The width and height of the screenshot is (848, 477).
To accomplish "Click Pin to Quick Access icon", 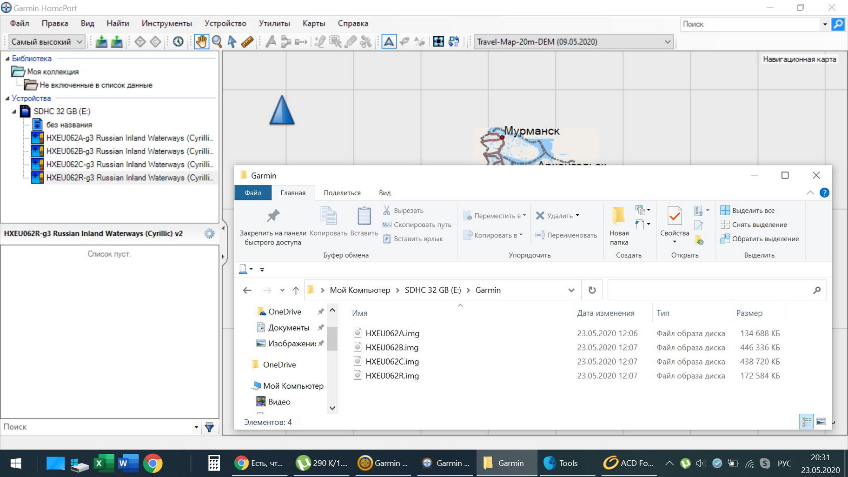I will tap(273, 216).
